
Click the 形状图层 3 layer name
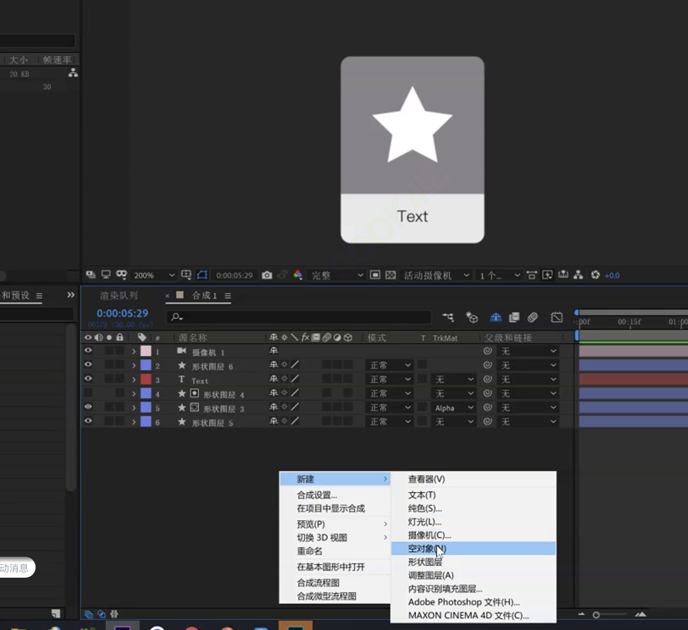(x=224, y=408)
